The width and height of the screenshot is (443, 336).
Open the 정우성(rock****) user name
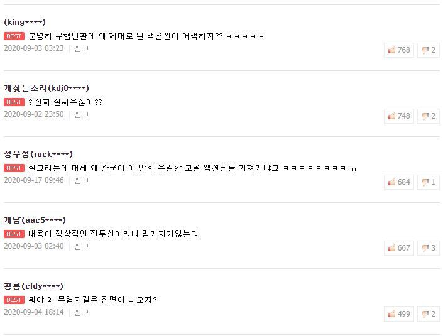[38, 154]
